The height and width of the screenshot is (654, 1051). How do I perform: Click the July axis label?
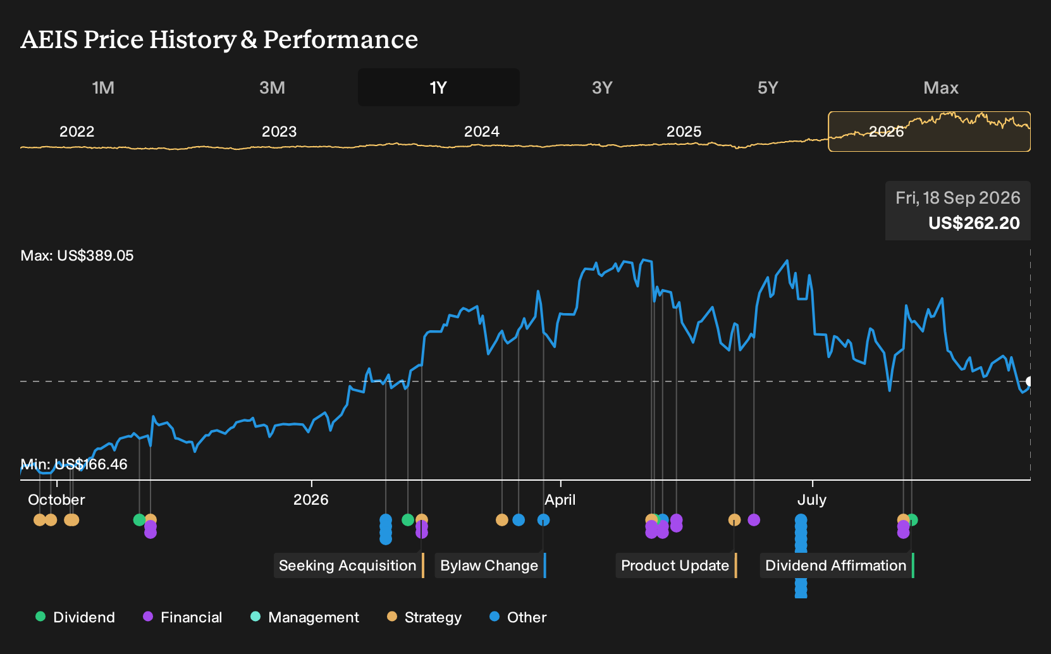pyautogui.click(x=812, y=500)
